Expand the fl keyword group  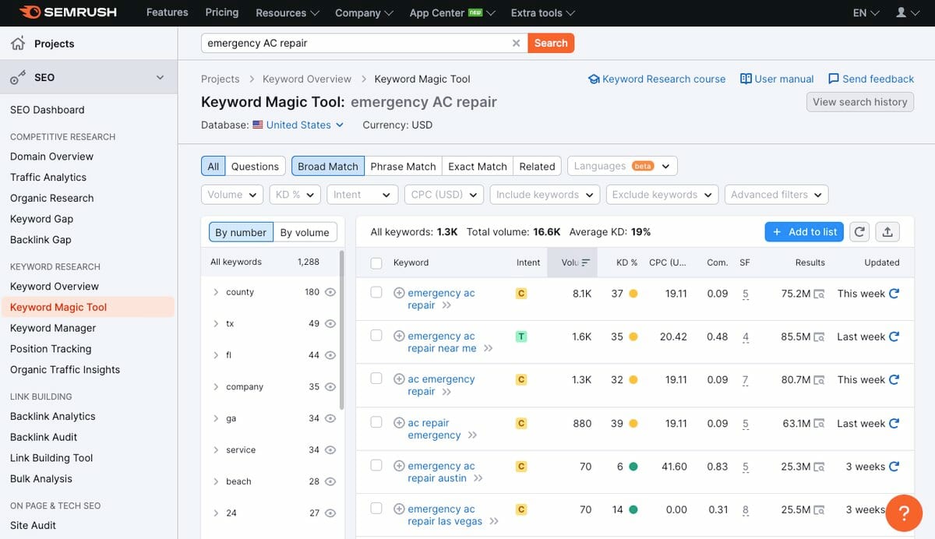216,355
